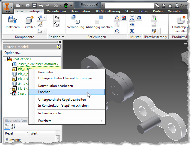Screen dimensions: 191x146
Task: Open the Optionen... link in Intent-Modell
Action: point(12,53)
